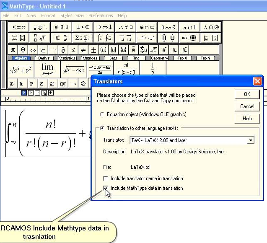
Task: Open the Size menu
Action: [x=80, y=16]
